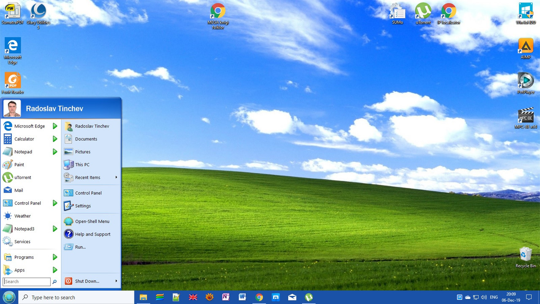
Task: Click the colorful striped taskbar icon
Action: (160, 297)
